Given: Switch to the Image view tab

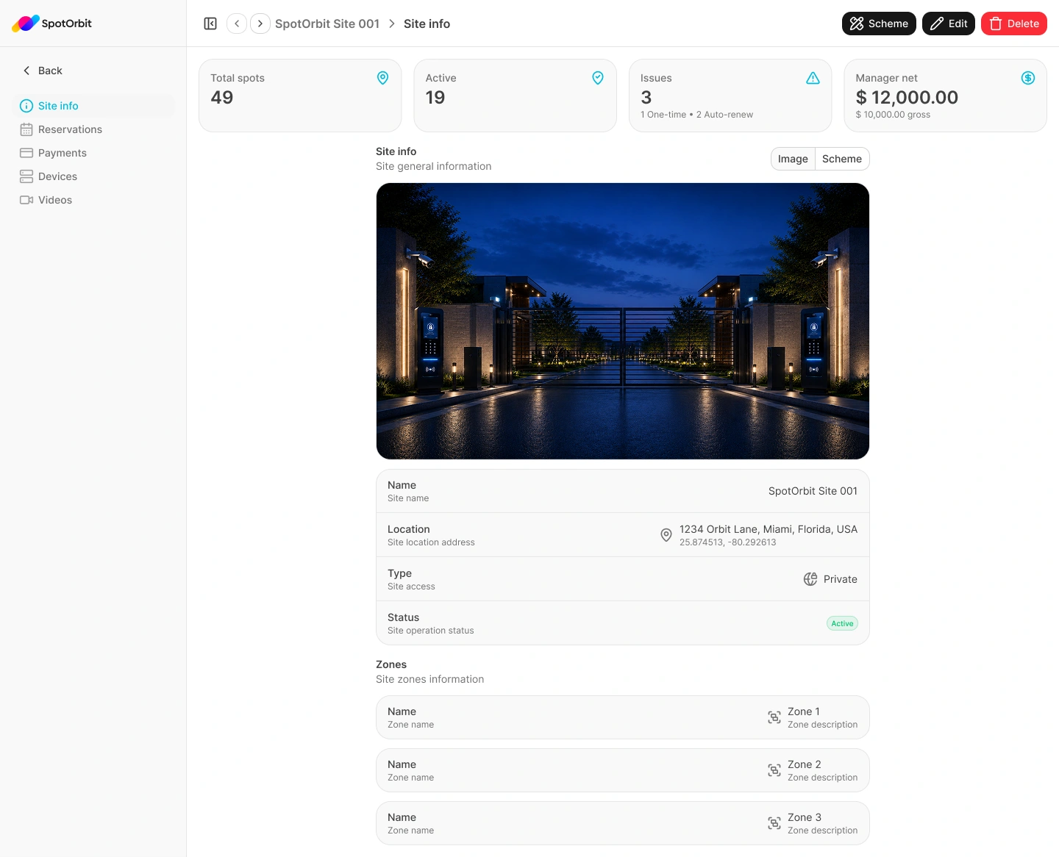Looking at the screenshot, I should [793, 159].
